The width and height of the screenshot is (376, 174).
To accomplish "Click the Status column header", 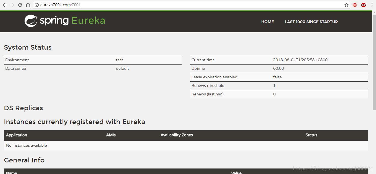I will 311,135.
